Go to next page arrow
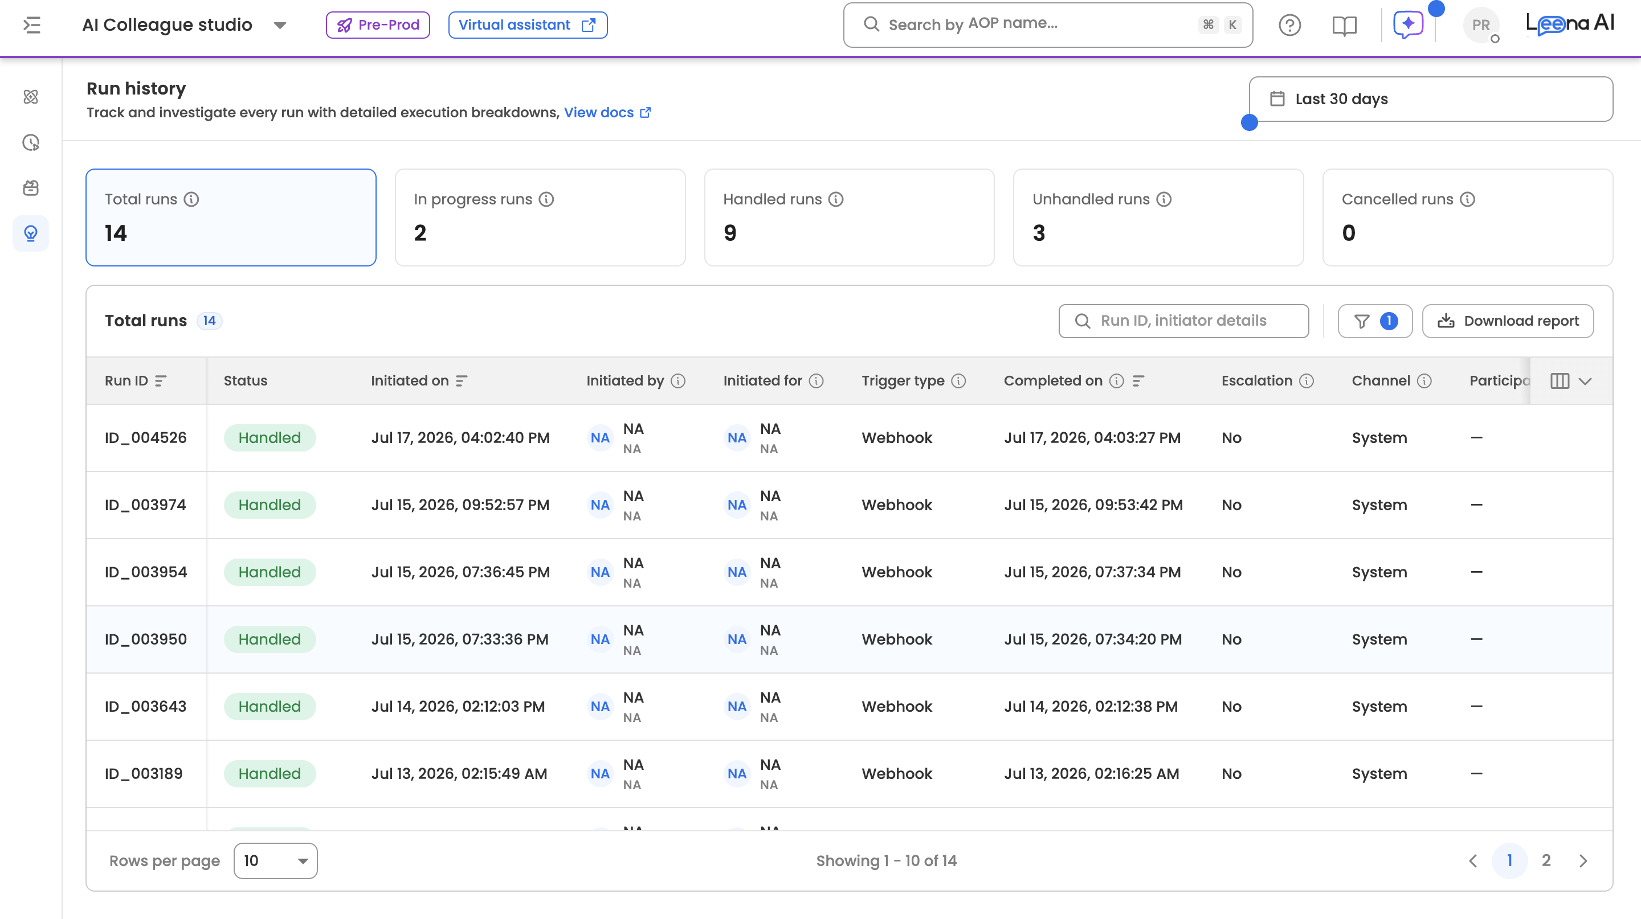1641x919 pixels. pos(1583,861)
